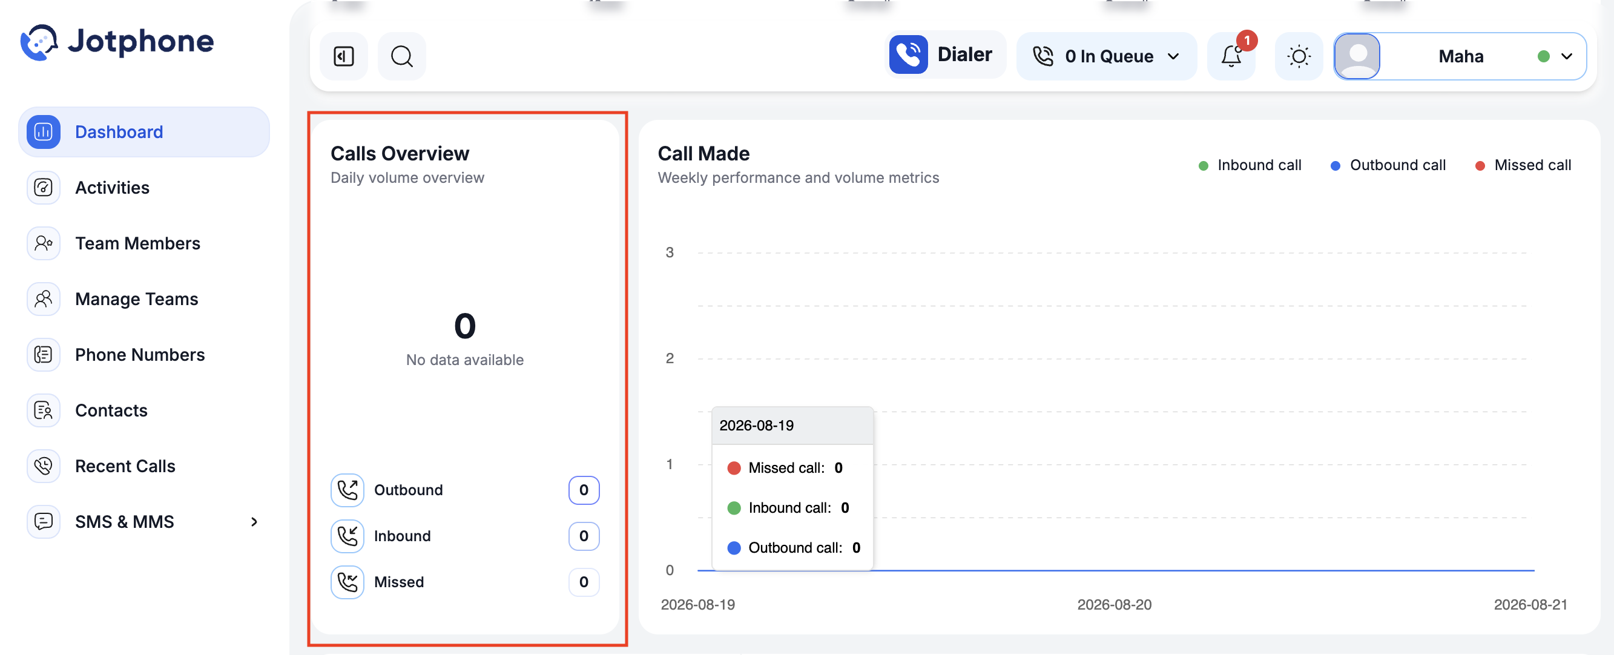The image size is (1614, 655).
Task: Open the Maha user status dropdown
Action: [x=1566, y=56]
